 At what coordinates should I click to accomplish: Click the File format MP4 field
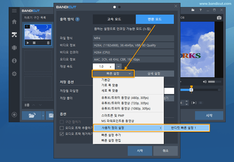pos(133,38)
